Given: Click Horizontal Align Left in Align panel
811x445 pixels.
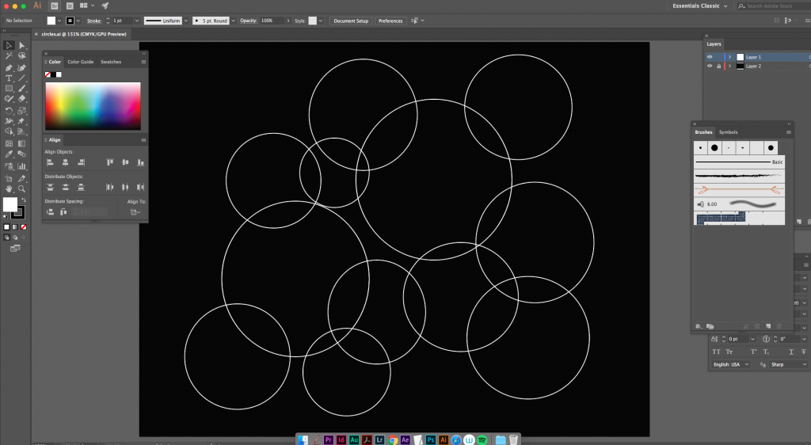Looking at the screenshot, I should coord(50,162).
